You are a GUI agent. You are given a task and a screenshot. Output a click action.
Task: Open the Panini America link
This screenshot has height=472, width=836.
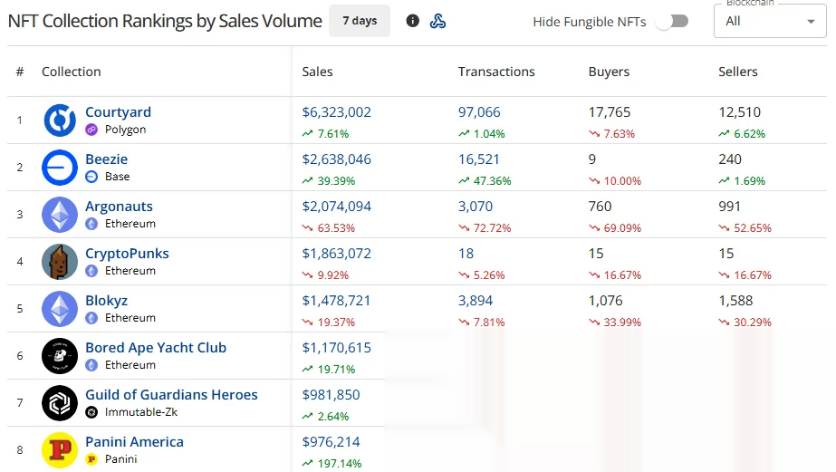pyautogui.click(x=134, y=441)
